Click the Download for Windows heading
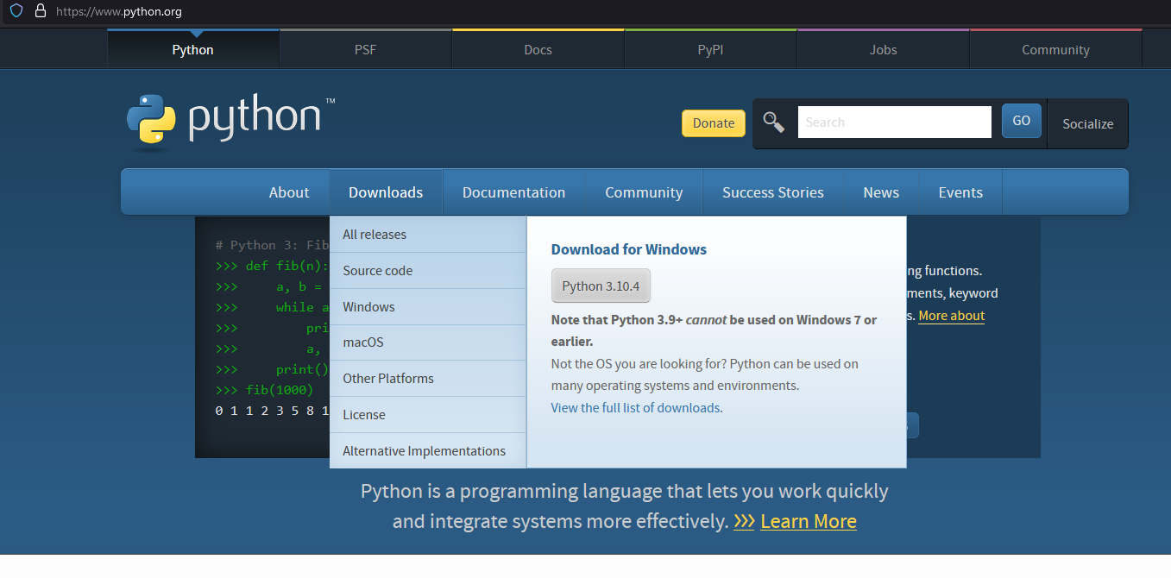This screenshot has width=1171, height=578. tap(629, 249)
